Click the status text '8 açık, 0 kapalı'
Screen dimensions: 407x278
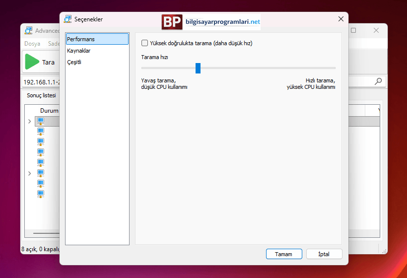pyautogui.click(x=40, y=249)
